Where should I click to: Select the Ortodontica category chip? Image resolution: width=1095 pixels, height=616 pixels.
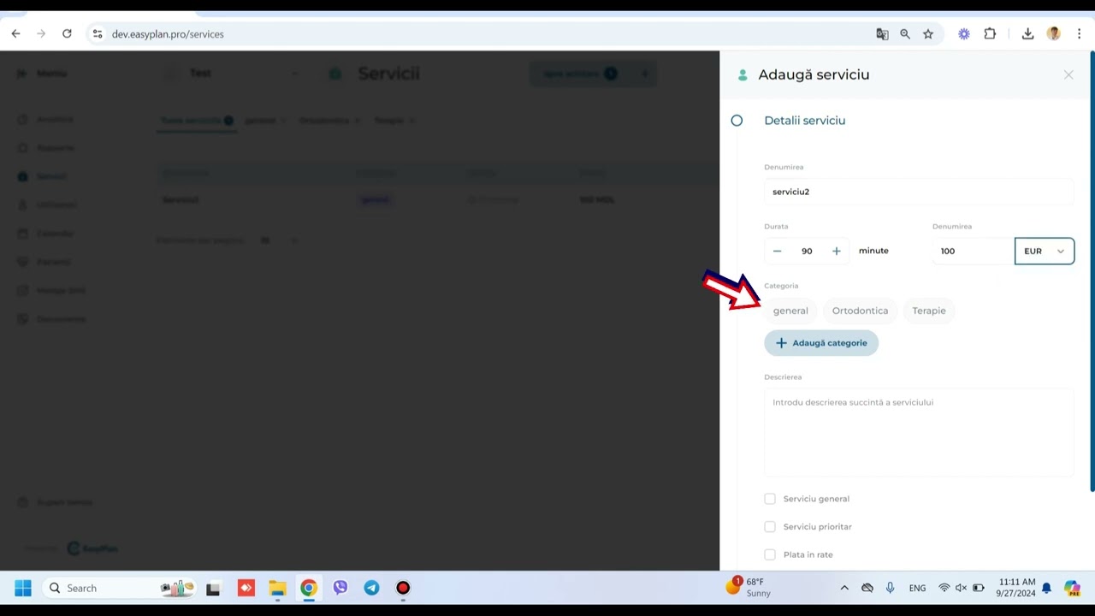pos(860,311)
